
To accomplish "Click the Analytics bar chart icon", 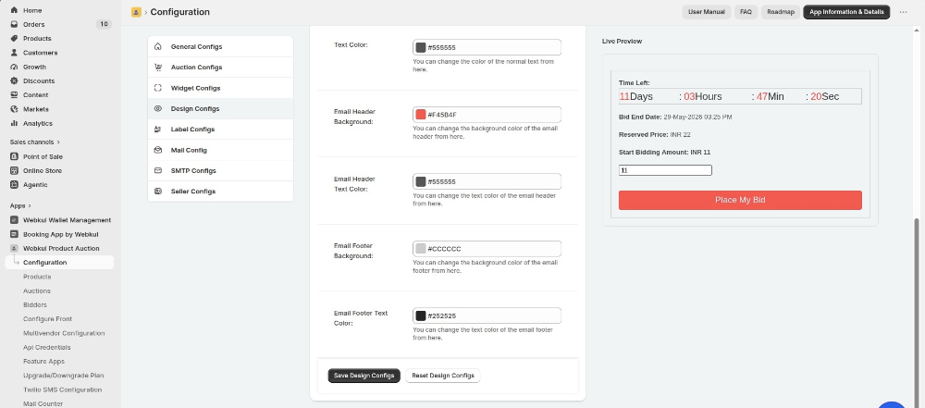I will coord(14,123).
